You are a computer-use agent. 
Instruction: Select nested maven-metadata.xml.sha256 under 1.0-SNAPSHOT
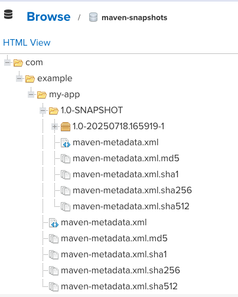[132, 190]
